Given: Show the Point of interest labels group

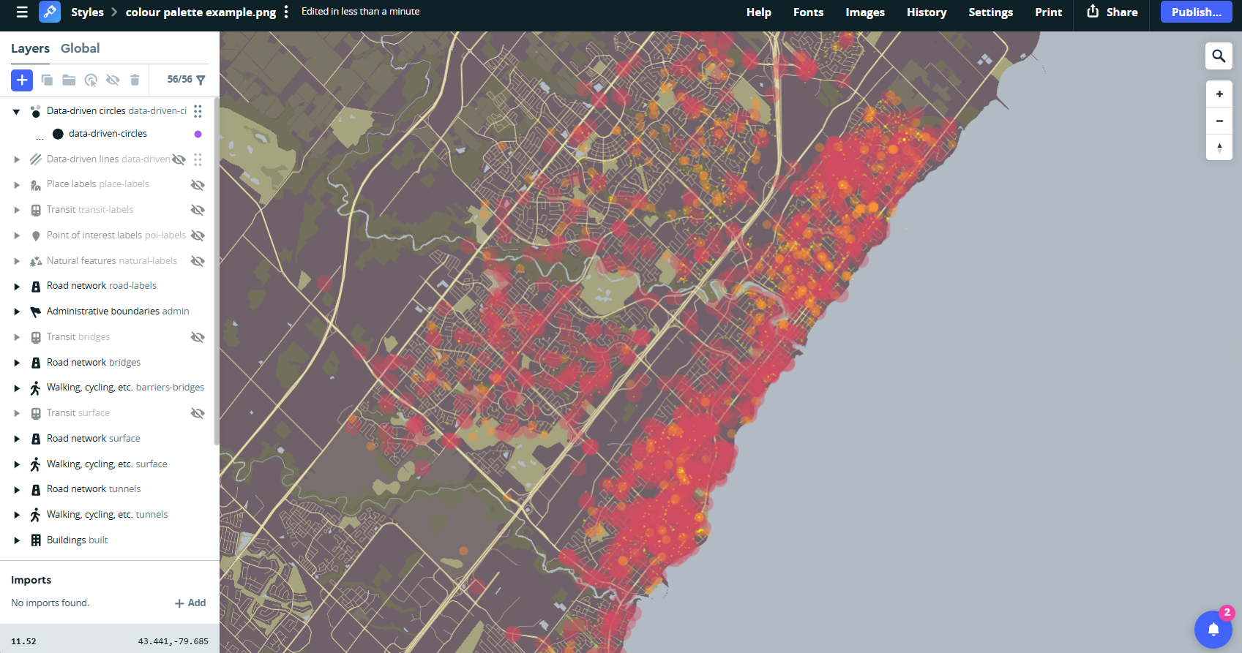Looking at the screenshot, I should pyautogui.click(x=198, y=235).
